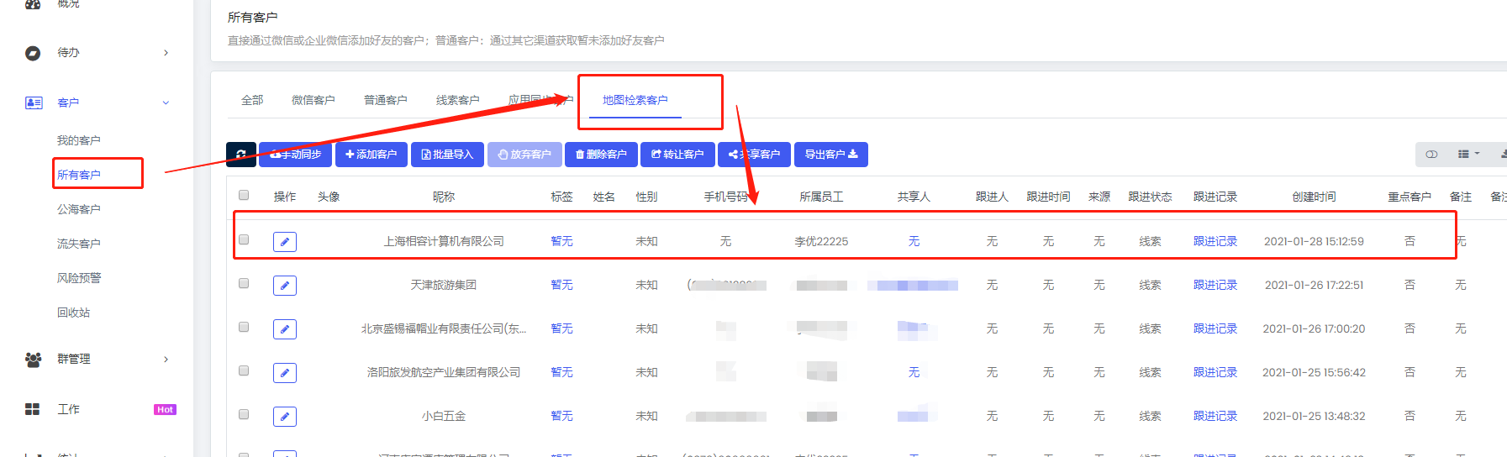The height and width of the screenshot is (457, 1507).
Task: Click 共享人 value 无 for 上海相容计算机有限公司
Action: point(914,241)
